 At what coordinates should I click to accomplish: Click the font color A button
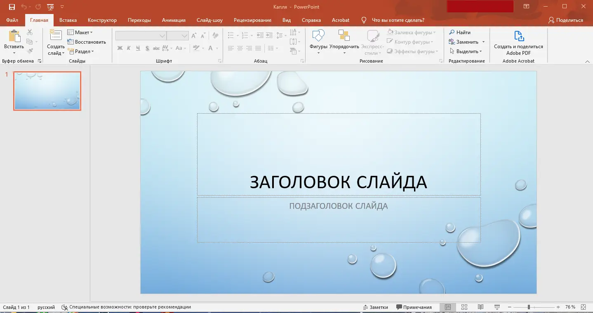210,48
